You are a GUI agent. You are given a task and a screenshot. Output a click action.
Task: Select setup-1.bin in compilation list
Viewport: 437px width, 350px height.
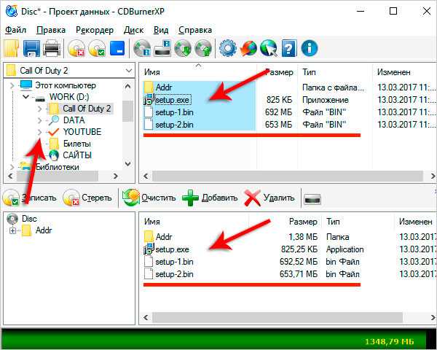[x=174, y=262]
